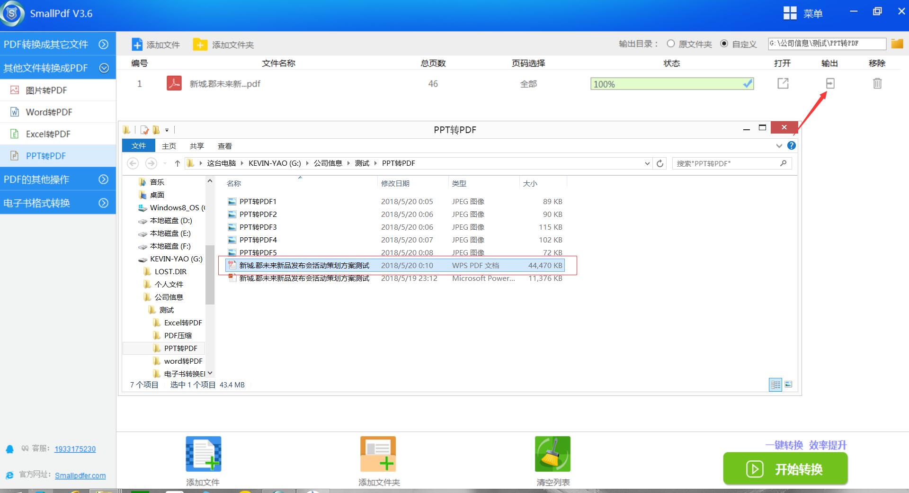Click 公司信息 breadcrumb arrow in address bar
The width and height of the screenshot is (909, 493).
click(348, 163)
